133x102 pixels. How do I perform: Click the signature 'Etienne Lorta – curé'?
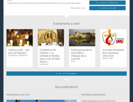coord(78,8)
